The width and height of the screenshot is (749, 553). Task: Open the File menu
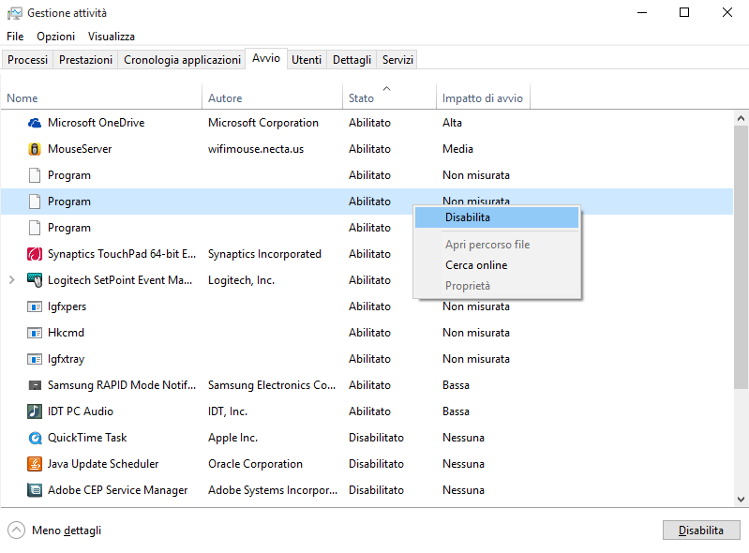pos(15,37)
